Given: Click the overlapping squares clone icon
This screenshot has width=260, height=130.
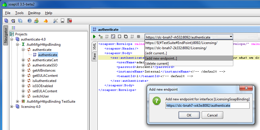Looking at the screenshot, I should point(126,36).
